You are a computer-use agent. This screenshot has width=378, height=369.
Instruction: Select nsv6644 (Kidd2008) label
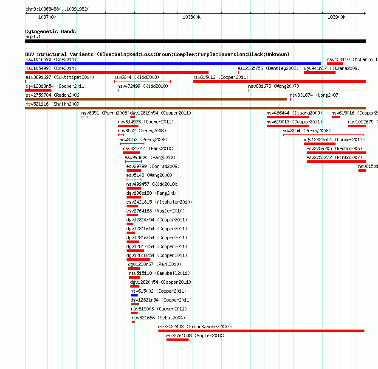(x=136, y=77)
